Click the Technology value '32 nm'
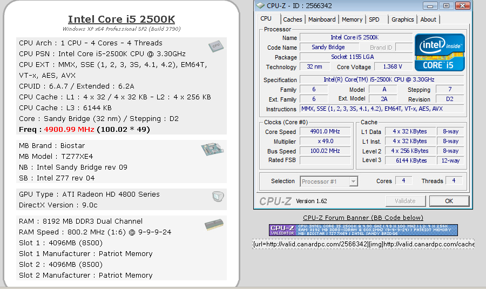This screenshot has width=486, height=289. pos(314,66)
